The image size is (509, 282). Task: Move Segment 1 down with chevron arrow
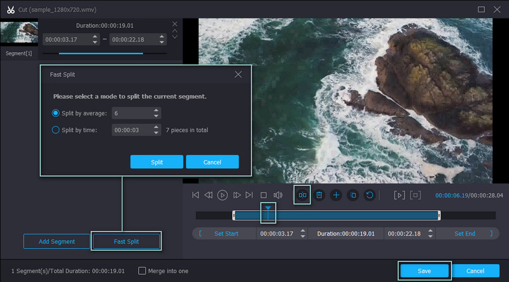tap(175, 37)
